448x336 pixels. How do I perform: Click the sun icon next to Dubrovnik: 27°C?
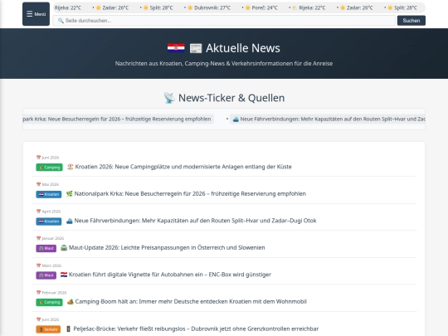(190, 7)
